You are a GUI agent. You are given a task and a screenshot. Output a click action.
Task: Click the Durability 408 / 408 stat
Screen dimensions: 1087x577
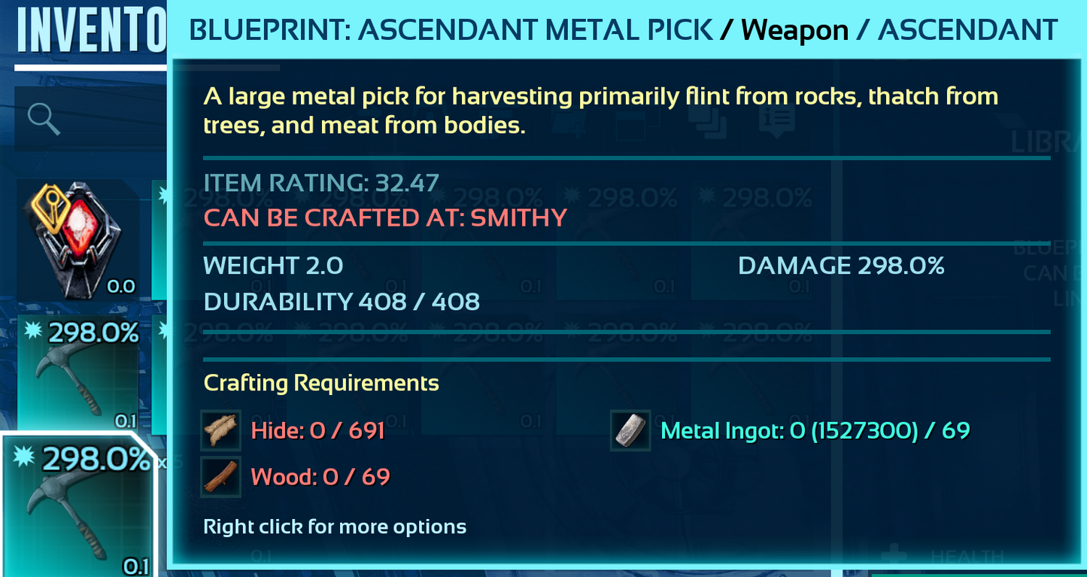342,302
